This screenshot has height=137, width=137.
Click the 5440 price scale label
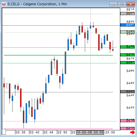(130, 95)
